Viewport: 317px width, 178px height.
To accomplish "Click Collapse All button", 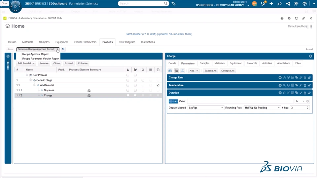I will pos(228,71).
